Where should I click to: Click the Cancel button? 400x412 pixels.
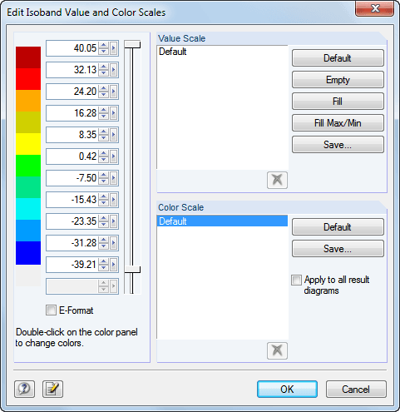point(356,389)
